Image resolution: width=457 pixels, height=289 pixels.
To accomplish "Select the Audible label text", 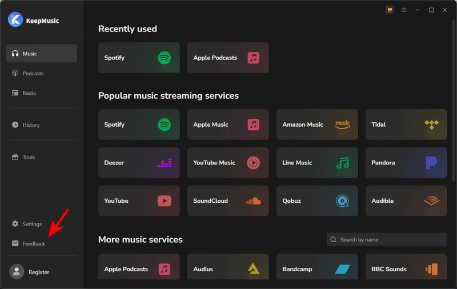I will [x=382, y=201].
